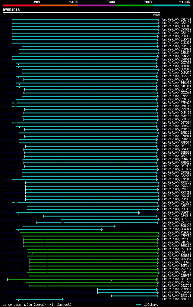Open the UniRef100_Q9FFD2 entry
The width and height of the screenshot is (193, 307).
pos(177,253)
